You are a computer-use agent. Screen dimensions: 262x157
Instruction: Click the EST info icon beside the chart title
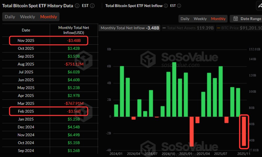(179, 5)
